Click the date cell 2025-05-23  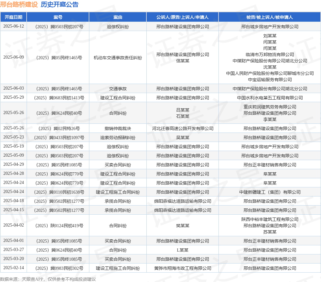(x=13, y=137)
